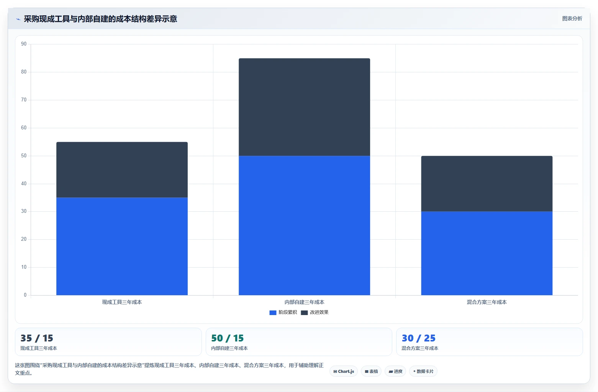Click the blue bar for 内部自建三年成本
598x392 pixels.
304,225
